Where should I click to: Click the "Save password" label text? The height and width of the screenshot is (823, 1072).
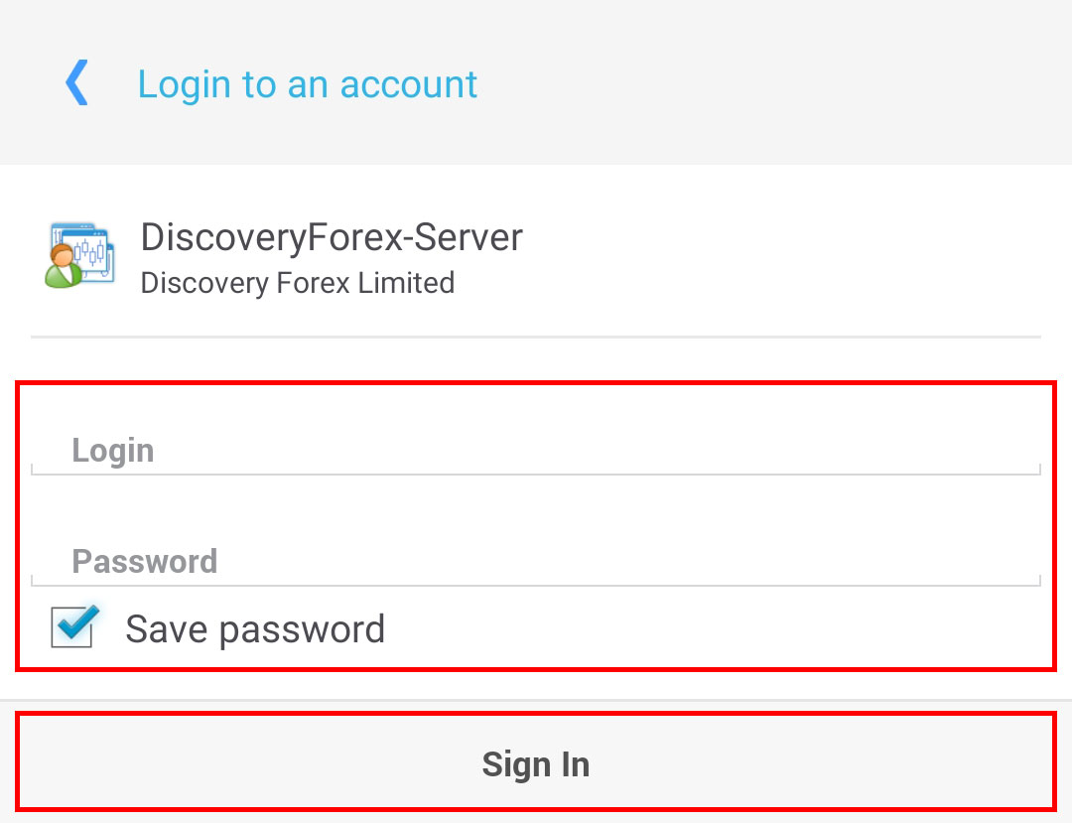[255, 628]
